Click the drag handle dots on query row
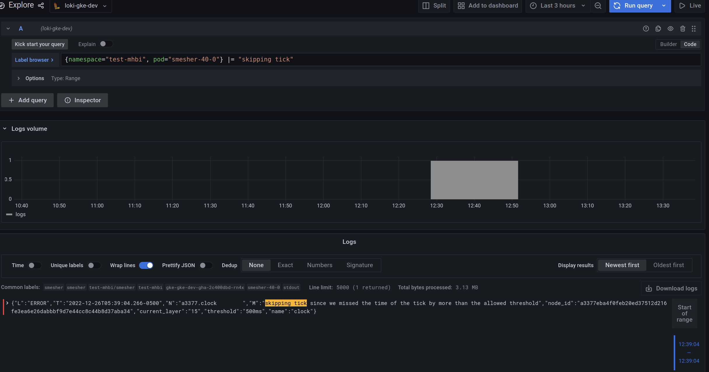This screenshot has height=372, width=709. 694,29
